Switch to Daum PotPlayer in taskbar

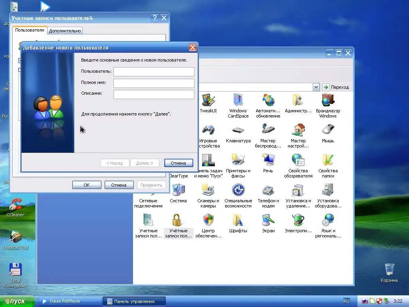(x=70, y=301)
